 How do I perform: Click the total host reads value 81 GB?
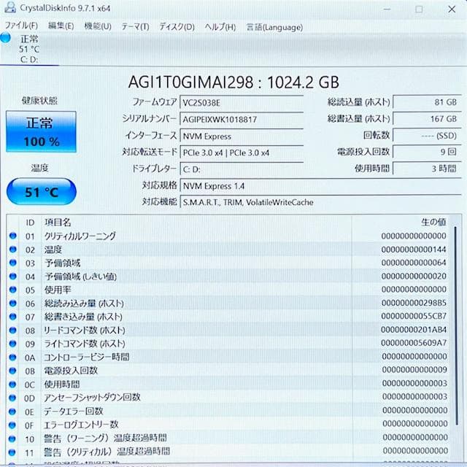(427, 102)
